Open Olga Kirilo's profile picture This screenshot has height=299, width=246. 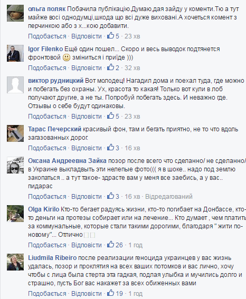(15, 214)
